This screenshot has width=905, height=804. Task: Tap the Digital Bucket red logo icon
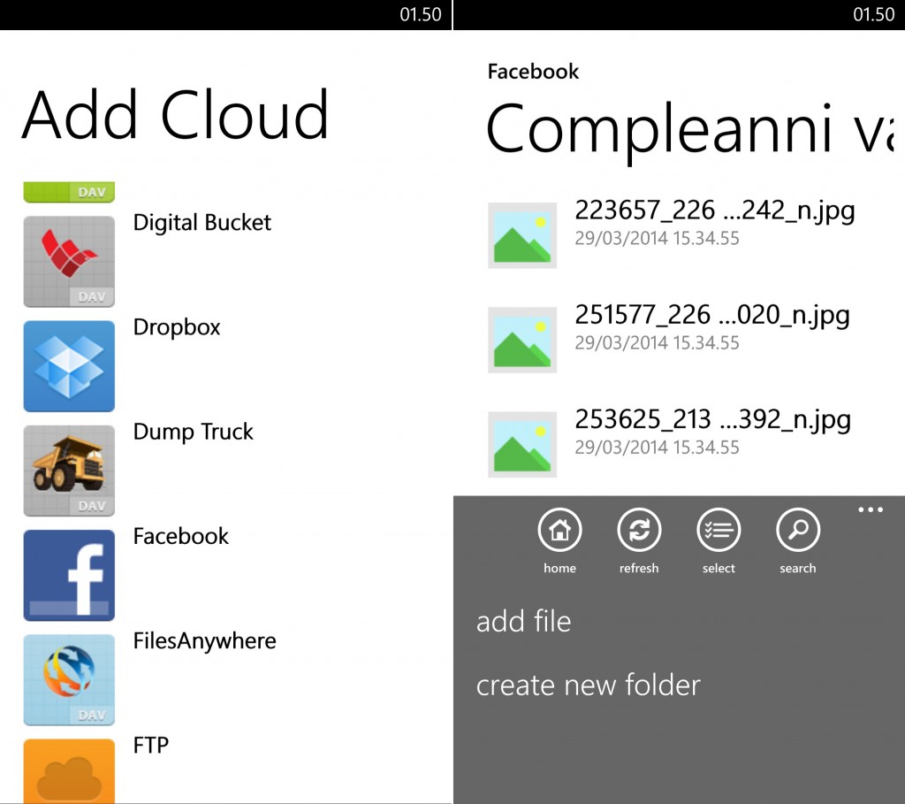click(x=69, y=261)
